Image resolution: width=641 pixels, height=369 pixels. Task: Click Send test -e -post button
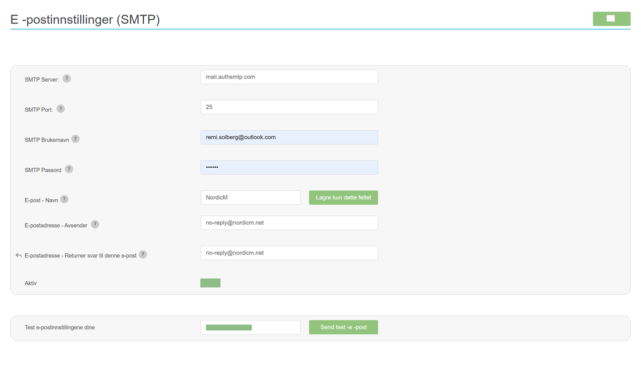click(x=344, y=327)
